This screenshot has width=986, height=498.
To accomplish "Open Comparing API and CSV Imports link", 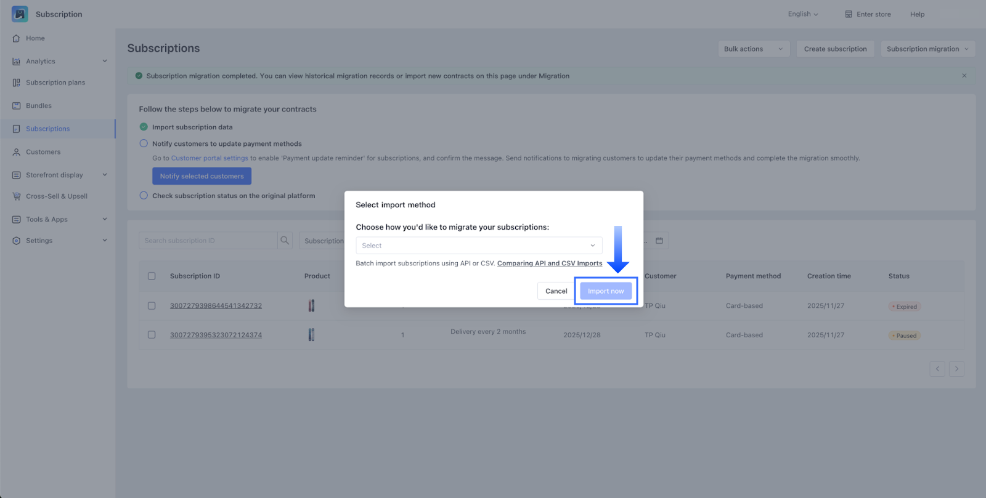I will 550,263.
